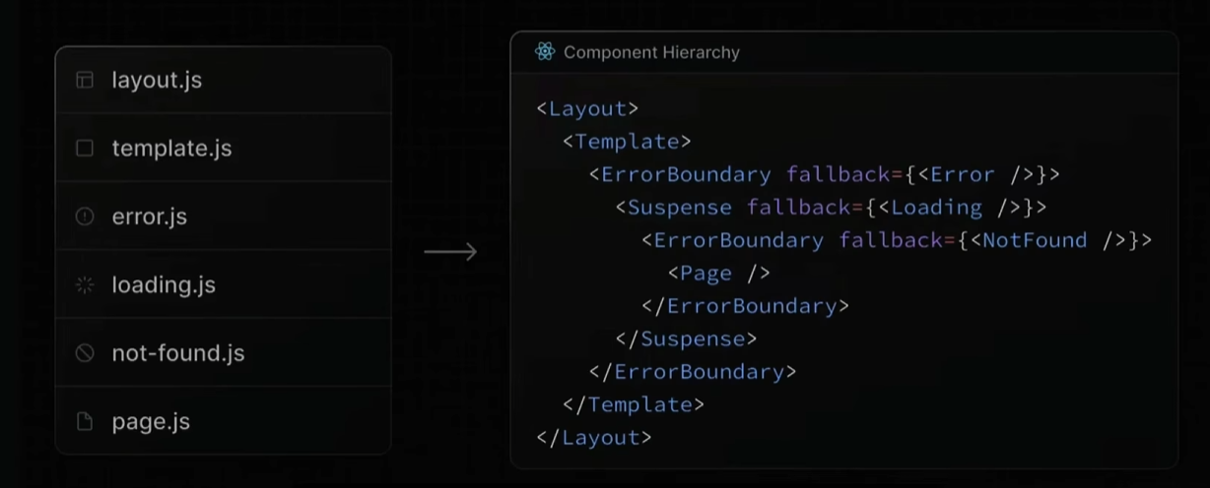The width and height of the screenshot is (1210, 488).
Task: Click the warning circle icon beside error.js
Action: pos(85,216)
